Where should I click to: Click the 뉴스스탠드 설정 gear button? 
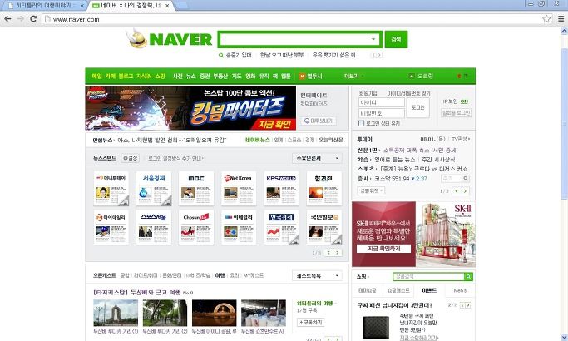coord(130,158)
